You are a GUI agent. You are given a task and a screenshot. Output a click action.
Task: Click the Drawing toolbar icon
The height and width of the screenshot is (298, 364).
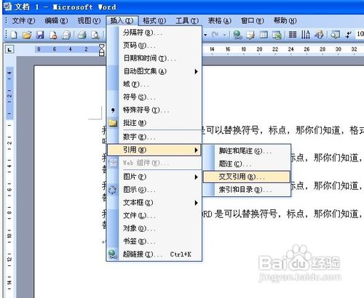click(319, 35)
